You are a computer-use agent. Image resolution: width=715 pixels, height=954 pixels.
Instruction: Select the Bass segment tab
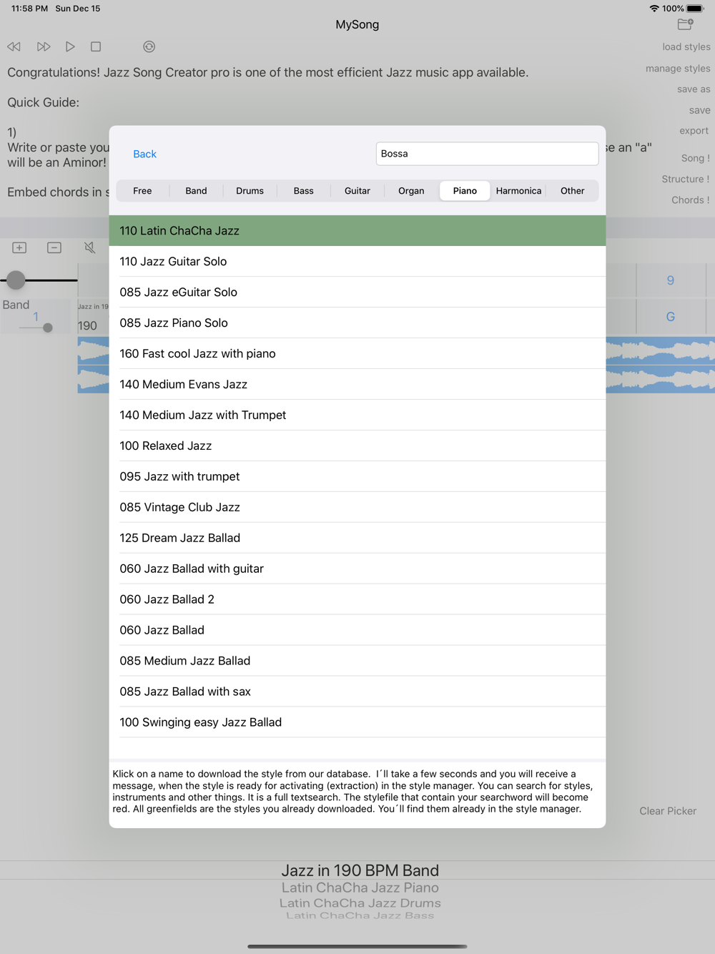click(304, 191)
